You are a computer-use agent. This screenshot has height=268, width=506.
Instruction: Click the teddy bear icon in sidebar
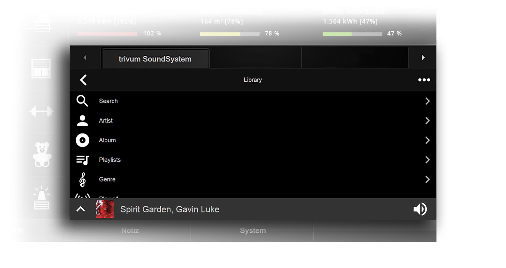point(42,155)
